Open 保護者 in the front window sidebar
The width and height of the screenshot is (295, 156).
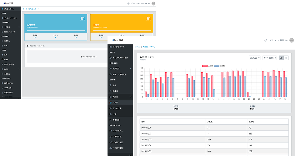click(x=115, y=91)
